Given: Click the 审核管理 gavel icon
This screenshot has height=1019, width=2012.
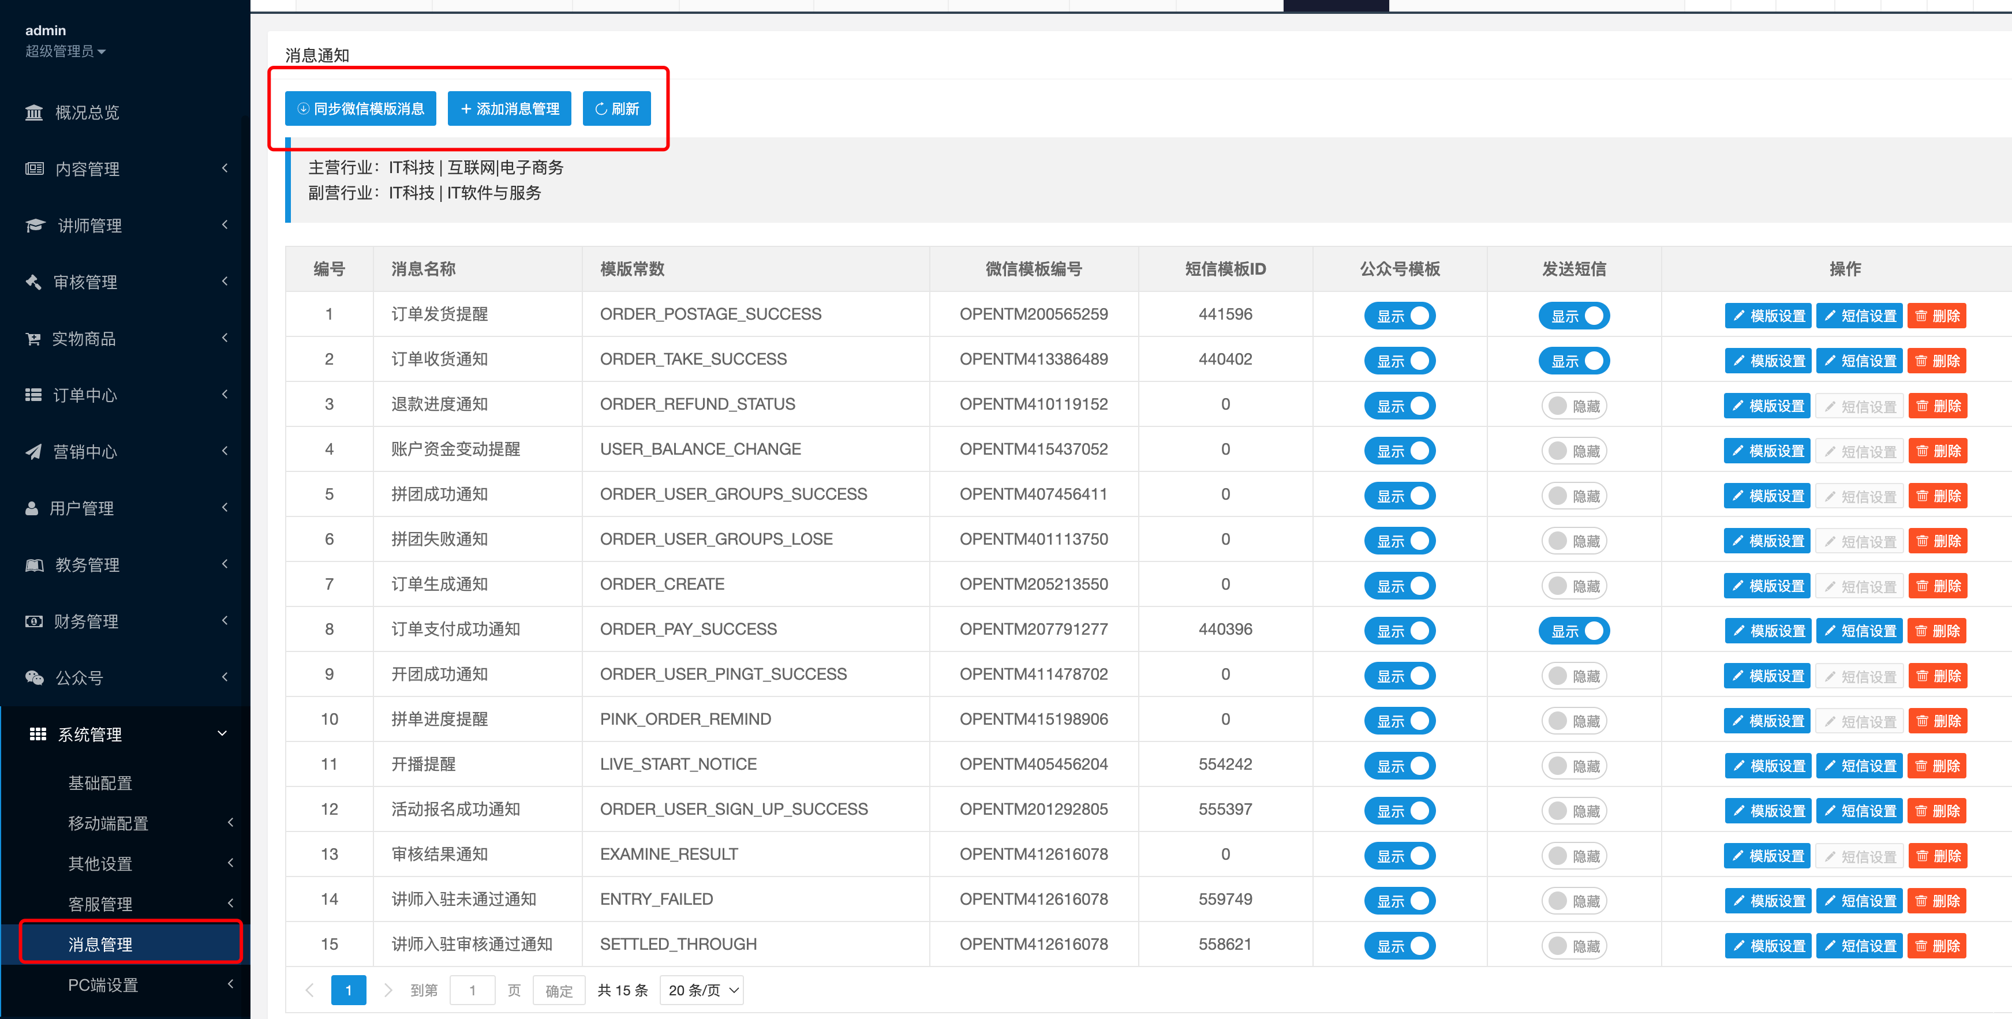Looking at the screenshot, I should click(33, 282).
